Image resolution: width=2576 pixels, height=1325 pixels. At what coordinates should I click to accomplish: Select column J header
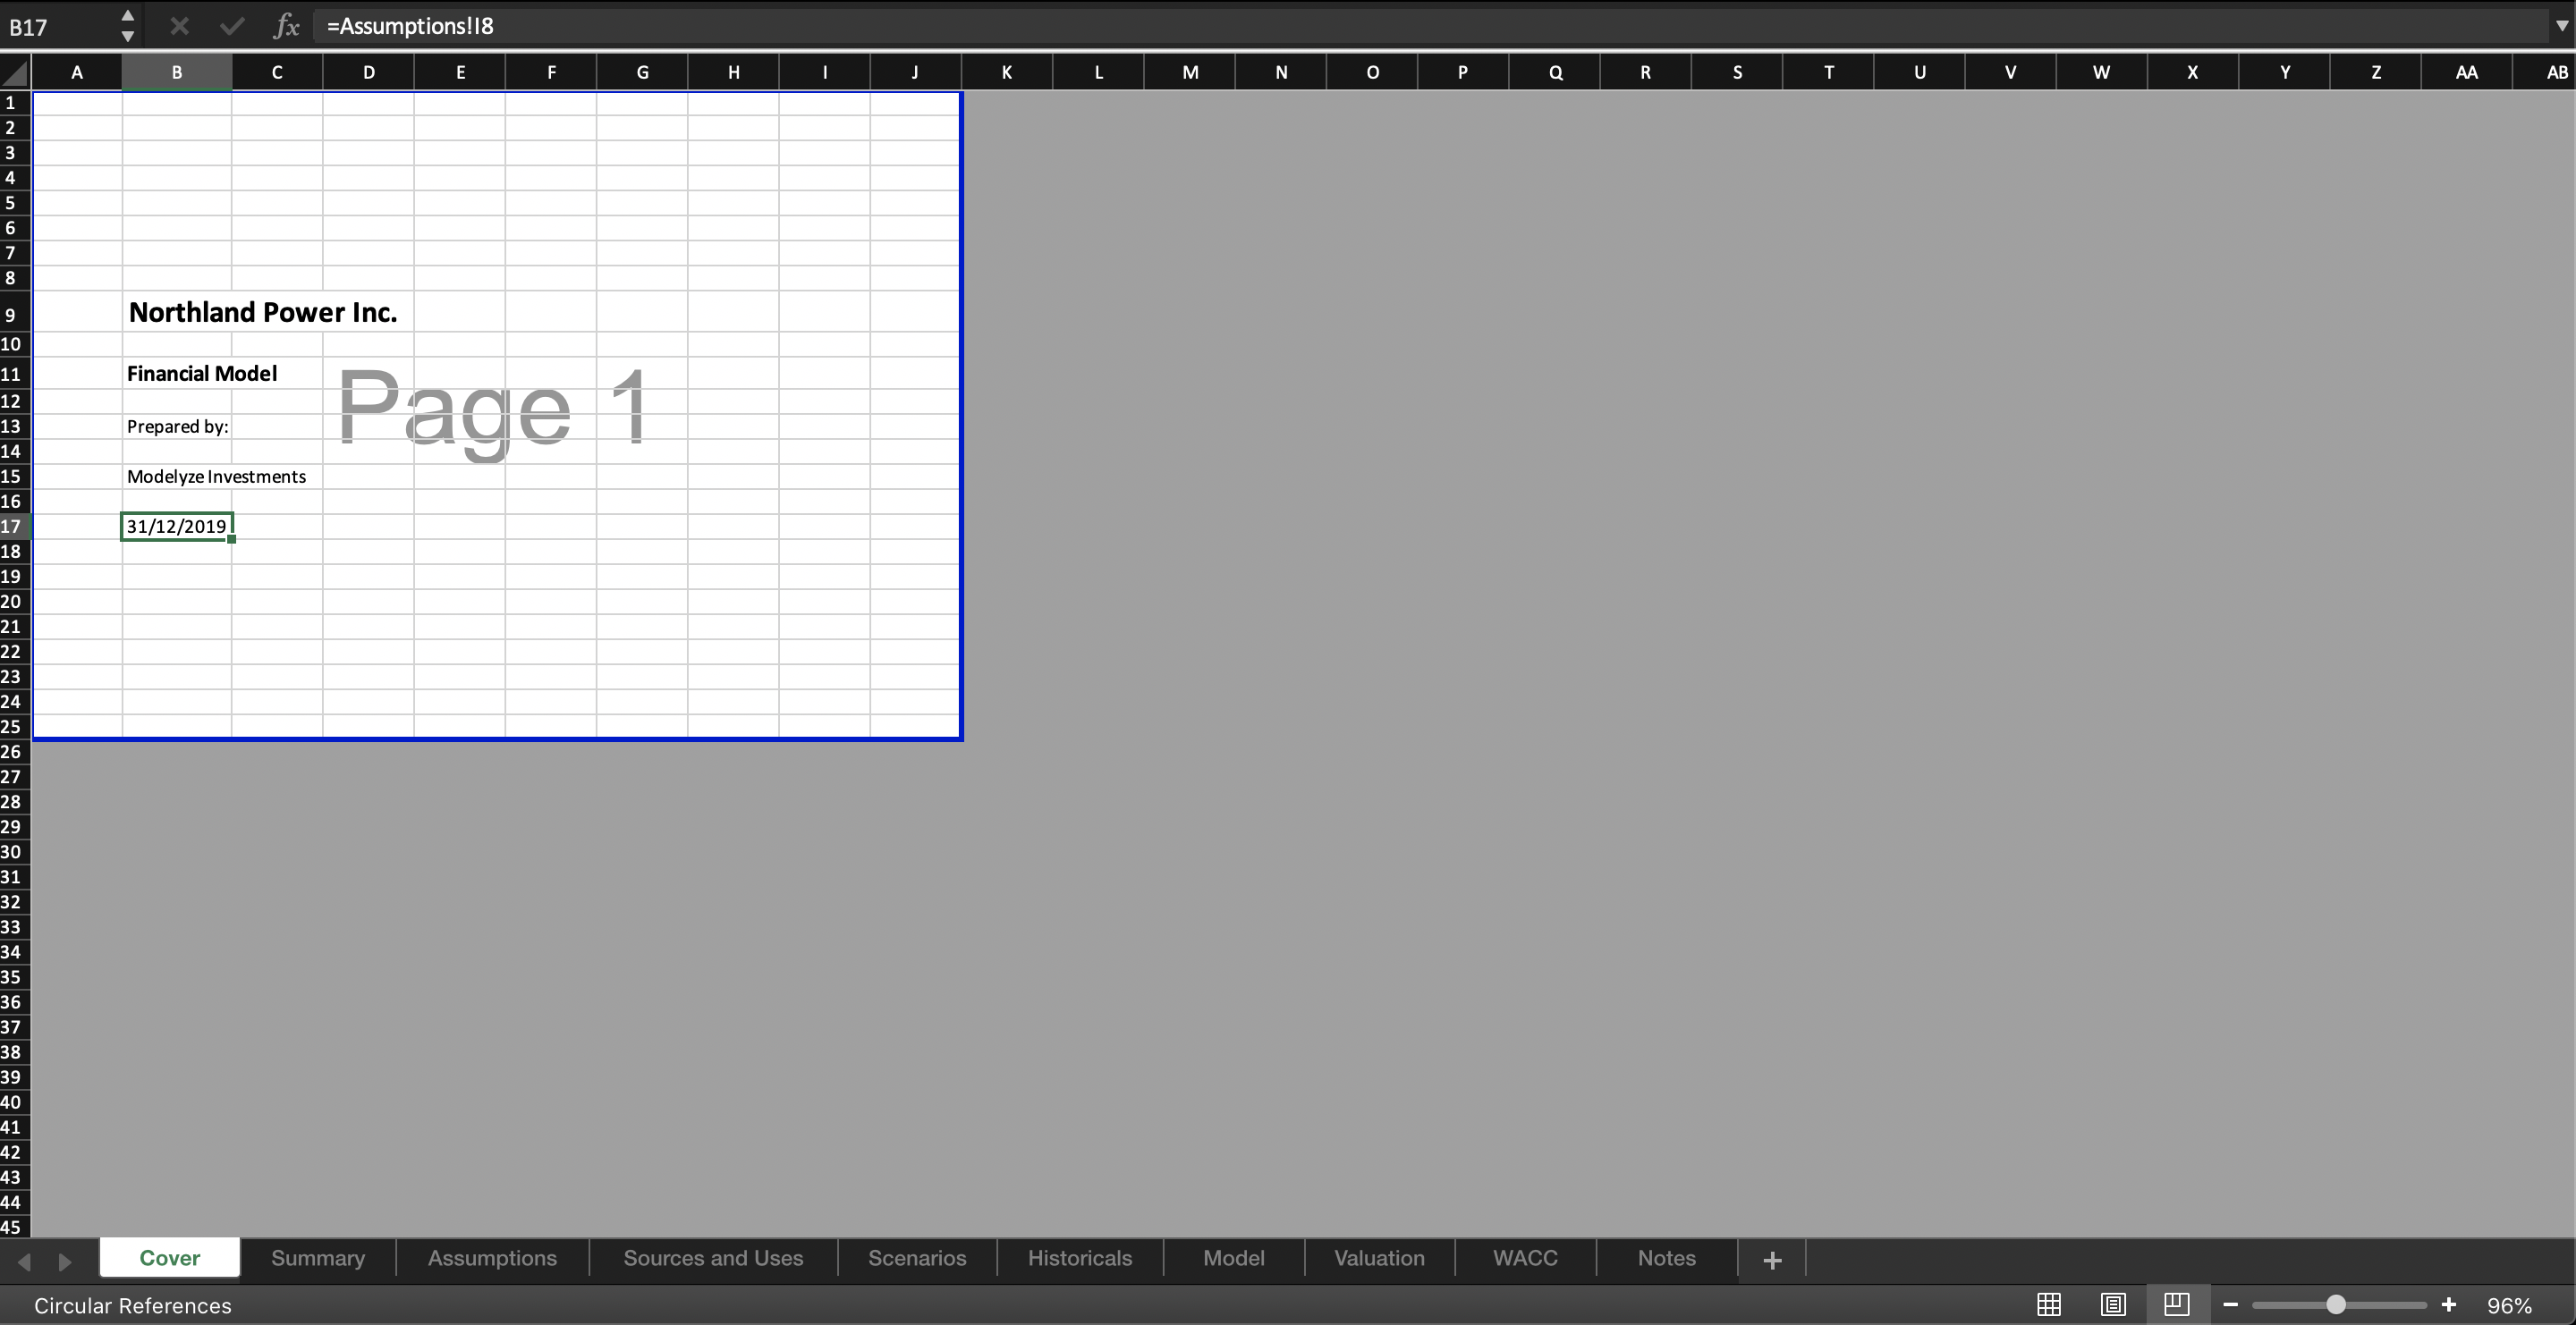coord(915,72)
